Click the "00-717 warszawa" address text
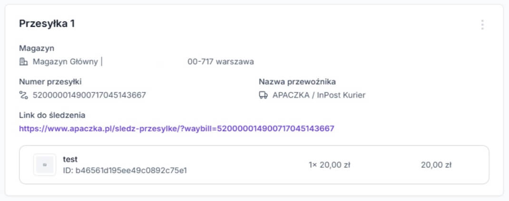Image resolution: width=509 pixels, height=201 pixels. pos(221,61)
